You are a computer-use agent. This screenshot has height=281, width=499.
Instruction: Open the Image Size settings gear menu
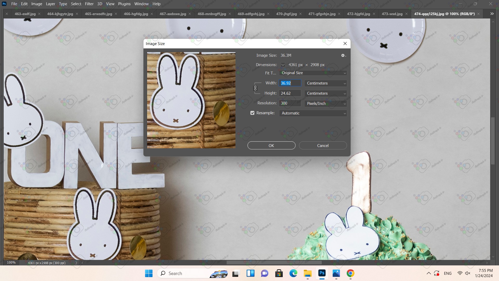pyautogui.click(x=343, y=55)
